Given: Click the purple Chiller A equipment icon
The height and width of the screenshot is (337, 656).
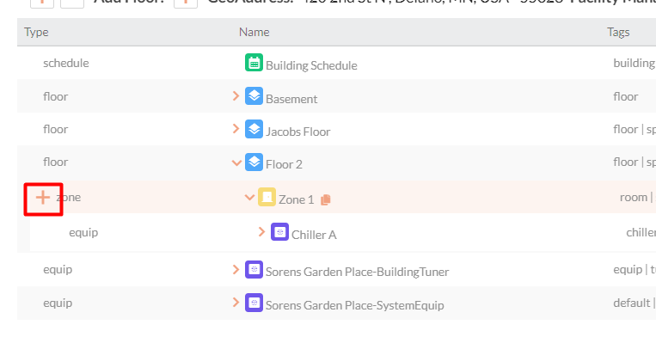Looking at the screenshot, I should tap(280, 231).
